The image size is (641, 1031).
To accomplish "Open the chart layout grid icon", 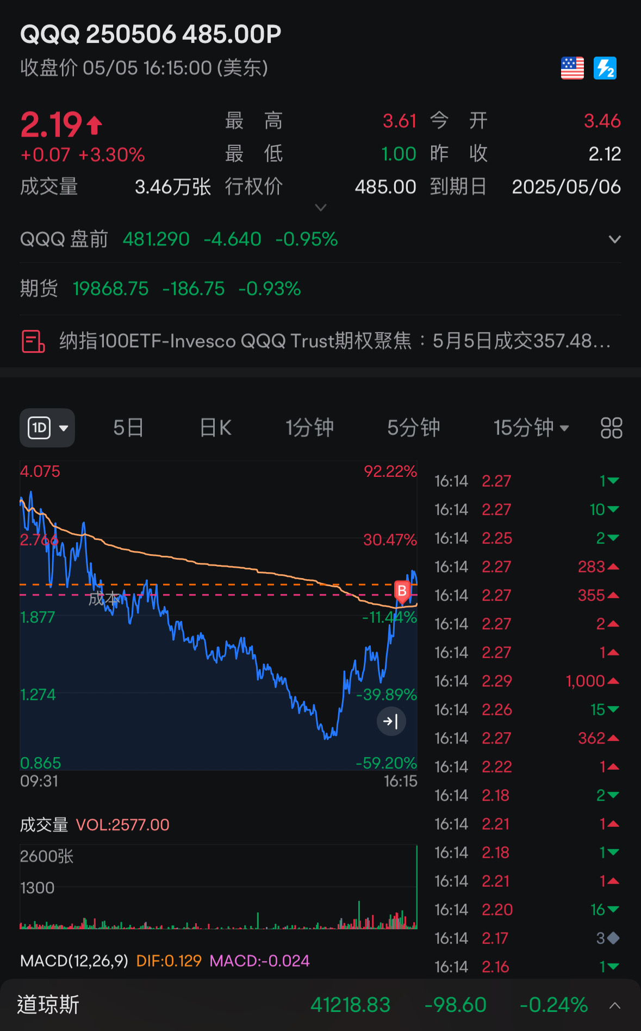I will [611, 428].
